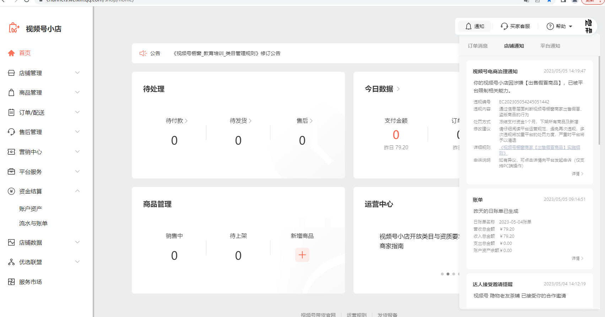Click the 公告 megaphone icon
The width and height of the screenshot is (605, 317).
click(x=143, y=53)
